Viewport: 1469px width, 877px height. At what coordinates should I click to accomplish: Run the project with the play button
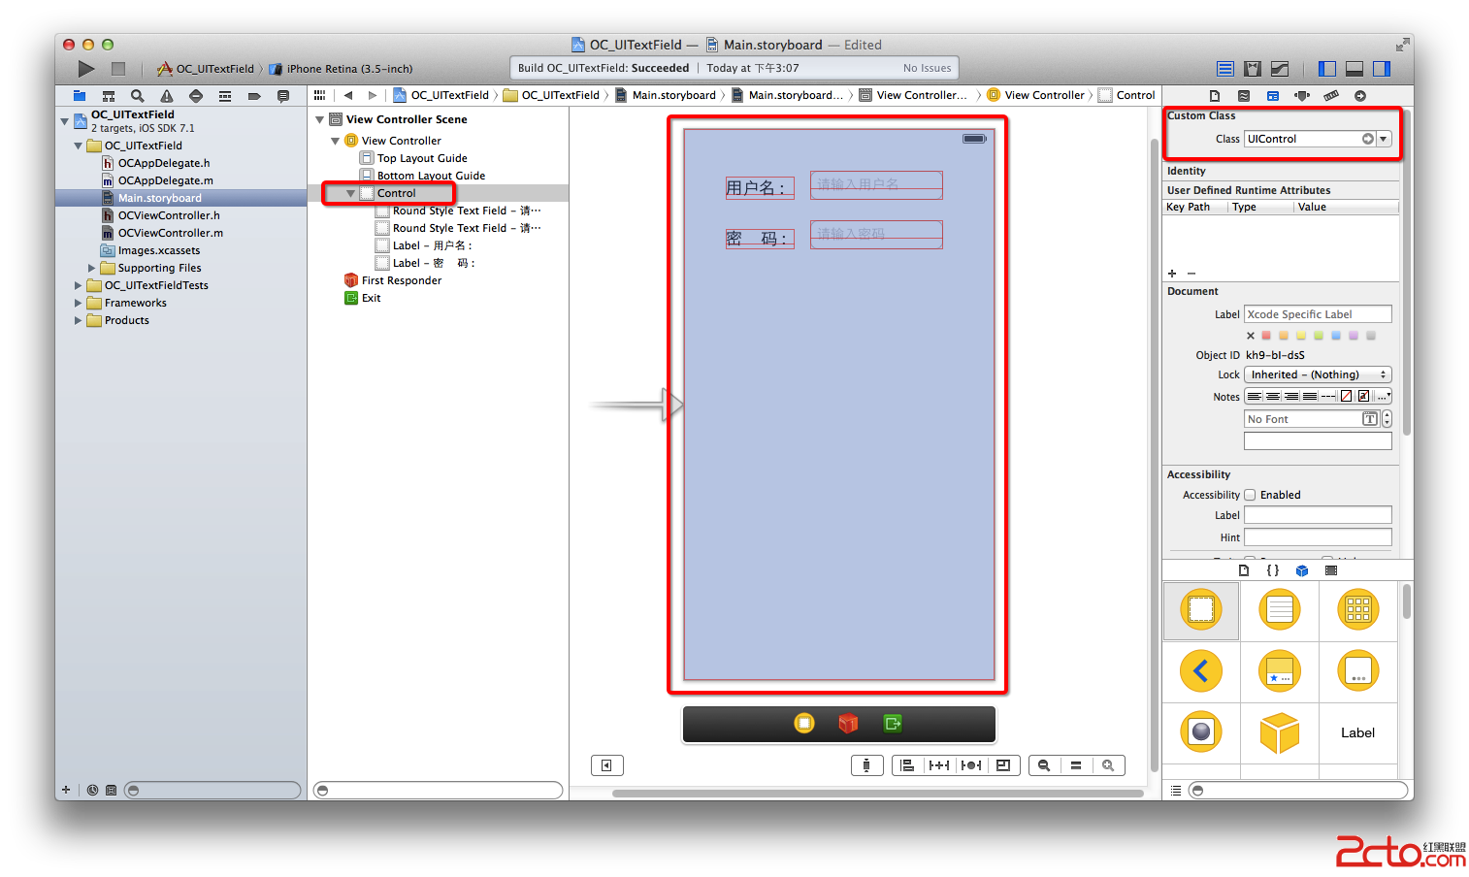click(86, 69)
